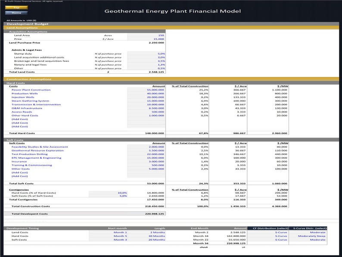Select Injection Wells amount 20.000.000

pos(146,97)
